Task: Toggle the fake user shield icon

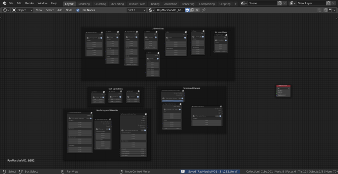Action: click(x=187, y=10)
